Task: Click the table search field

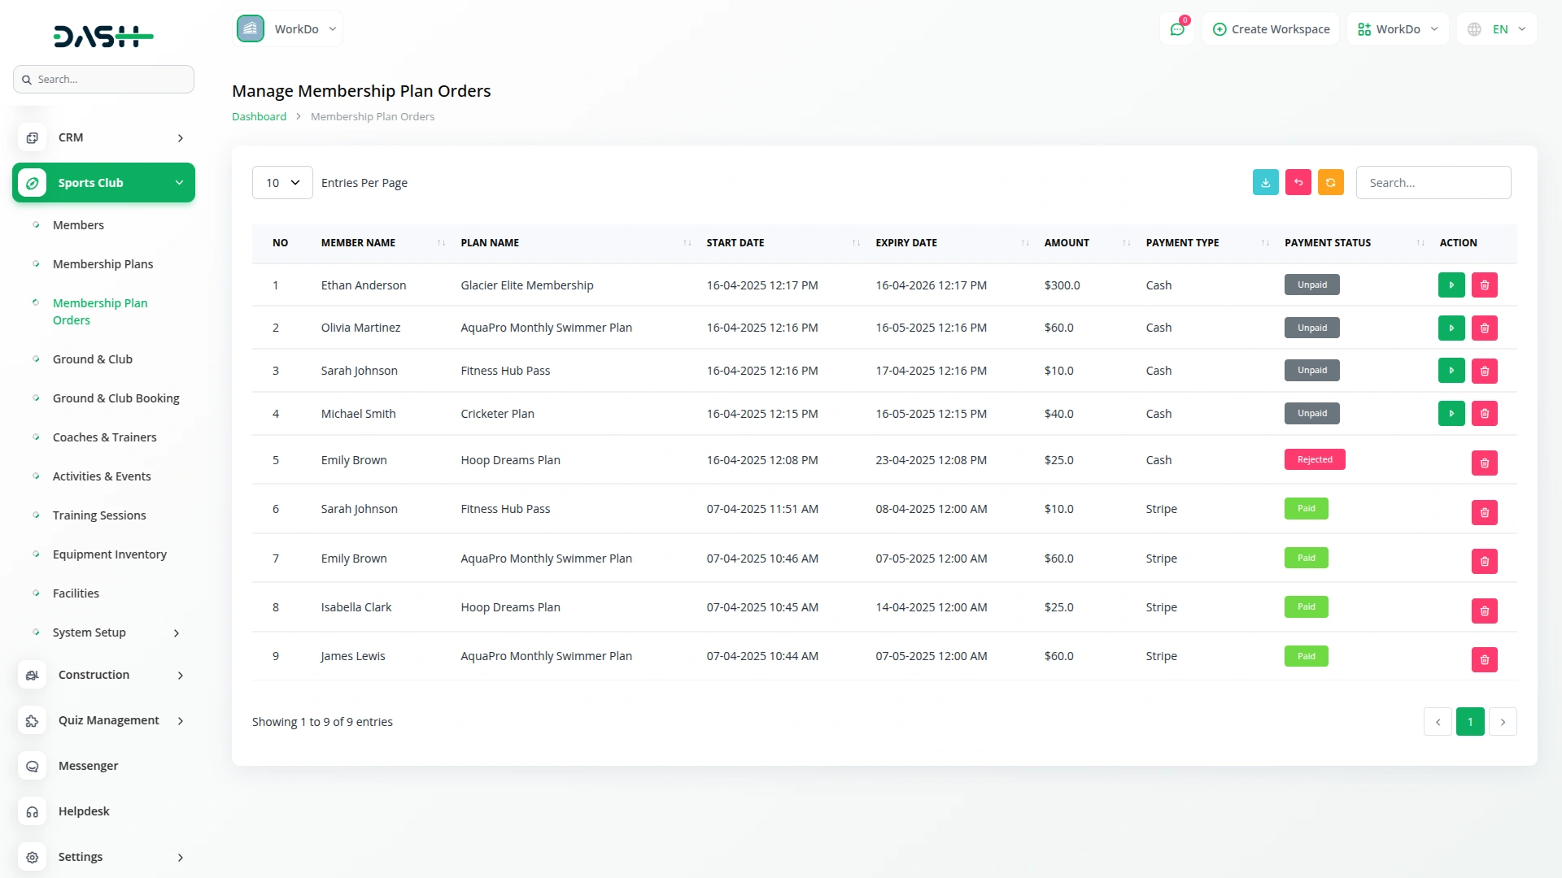Action: [1433, 183]
